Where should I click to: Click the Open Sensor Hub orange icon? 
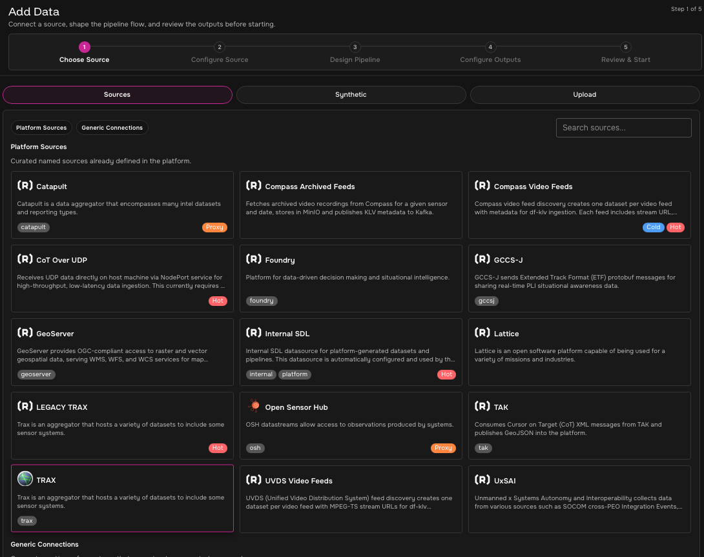coord(254,406)
